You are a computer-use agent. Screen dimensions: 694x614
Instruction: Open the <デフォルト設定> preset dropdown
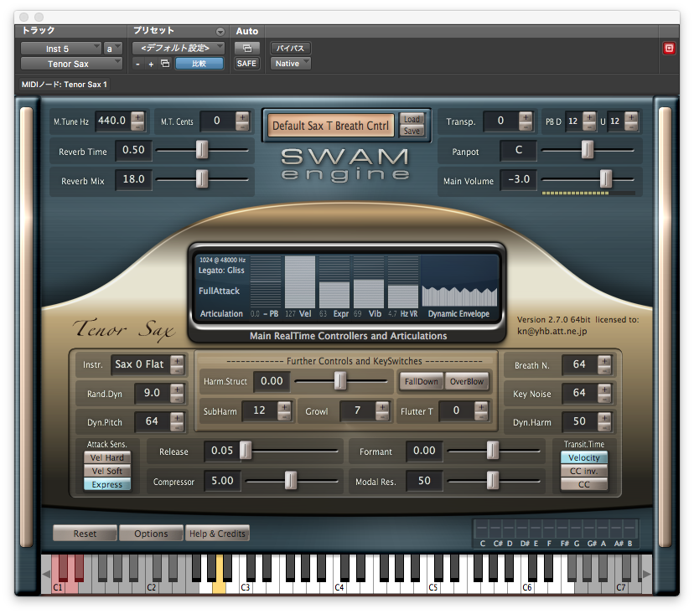pos(179,48)
